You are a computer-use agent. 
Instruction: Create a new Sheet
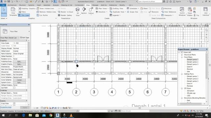click(144, 9)
